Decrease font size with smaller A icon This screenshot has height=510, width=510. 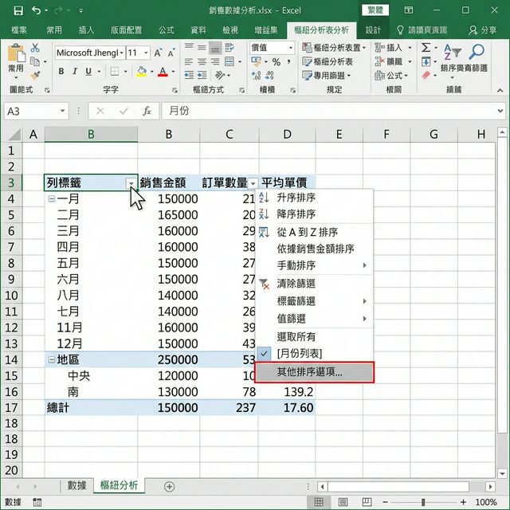tap(171, 53)
